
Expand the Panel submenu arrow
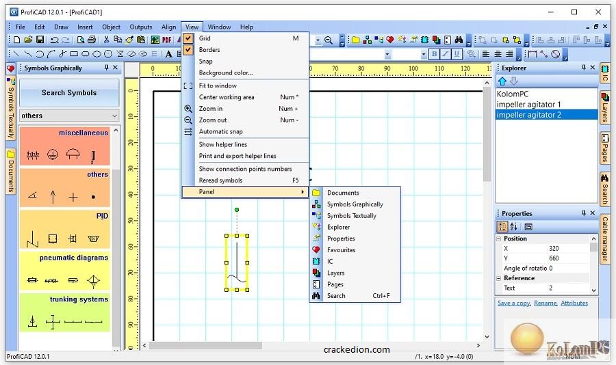(302, 191)
